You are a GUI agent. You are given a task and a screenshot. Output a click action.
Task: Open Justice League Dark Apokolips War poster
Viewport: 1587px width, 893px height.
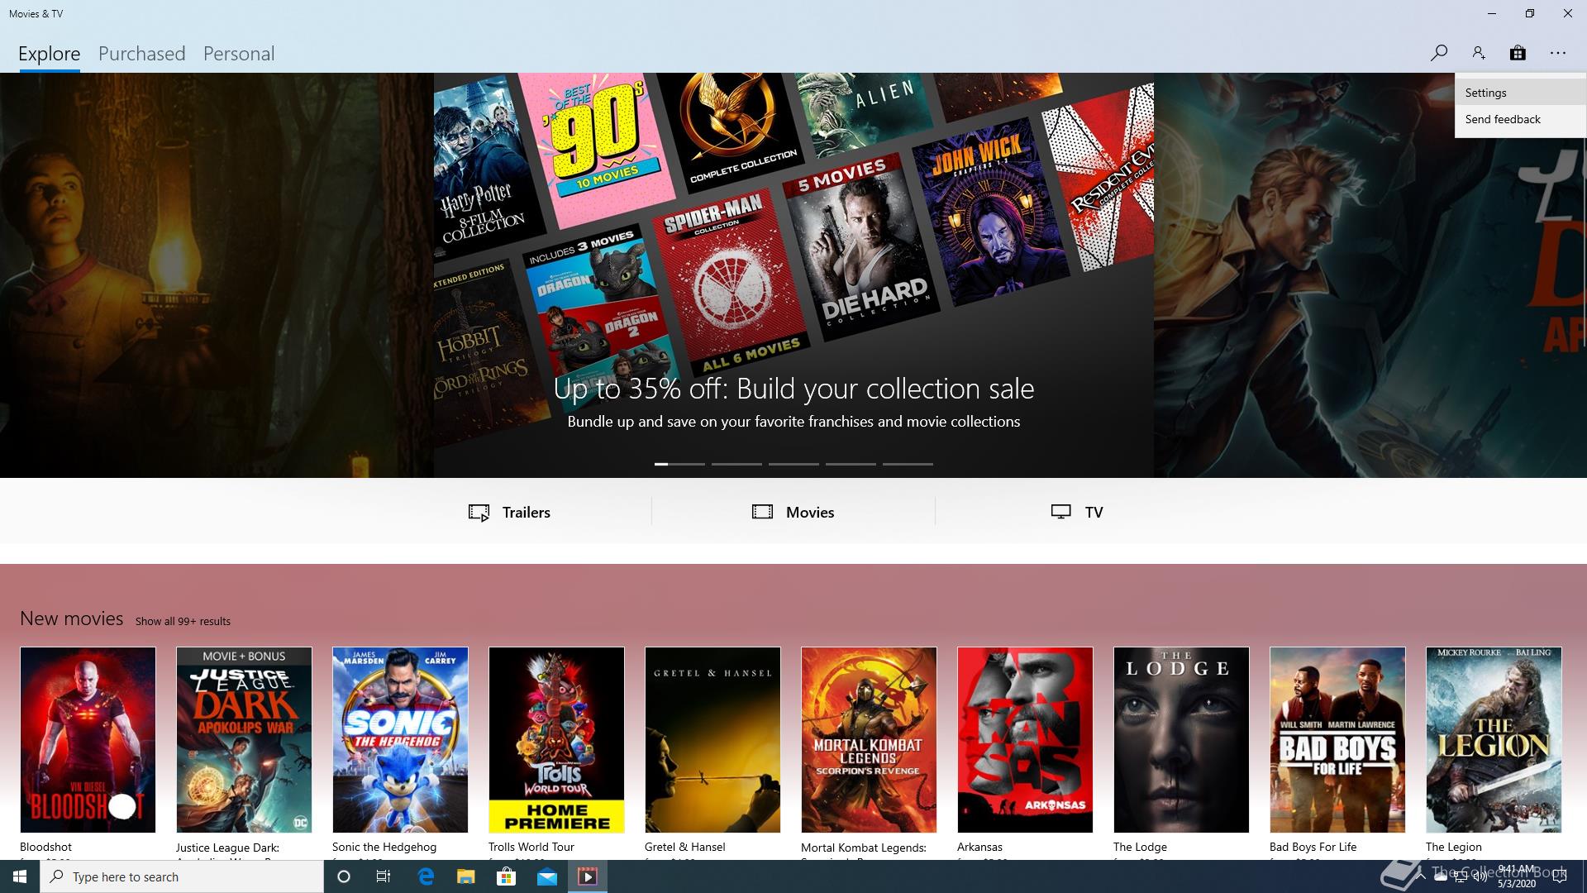244,739
